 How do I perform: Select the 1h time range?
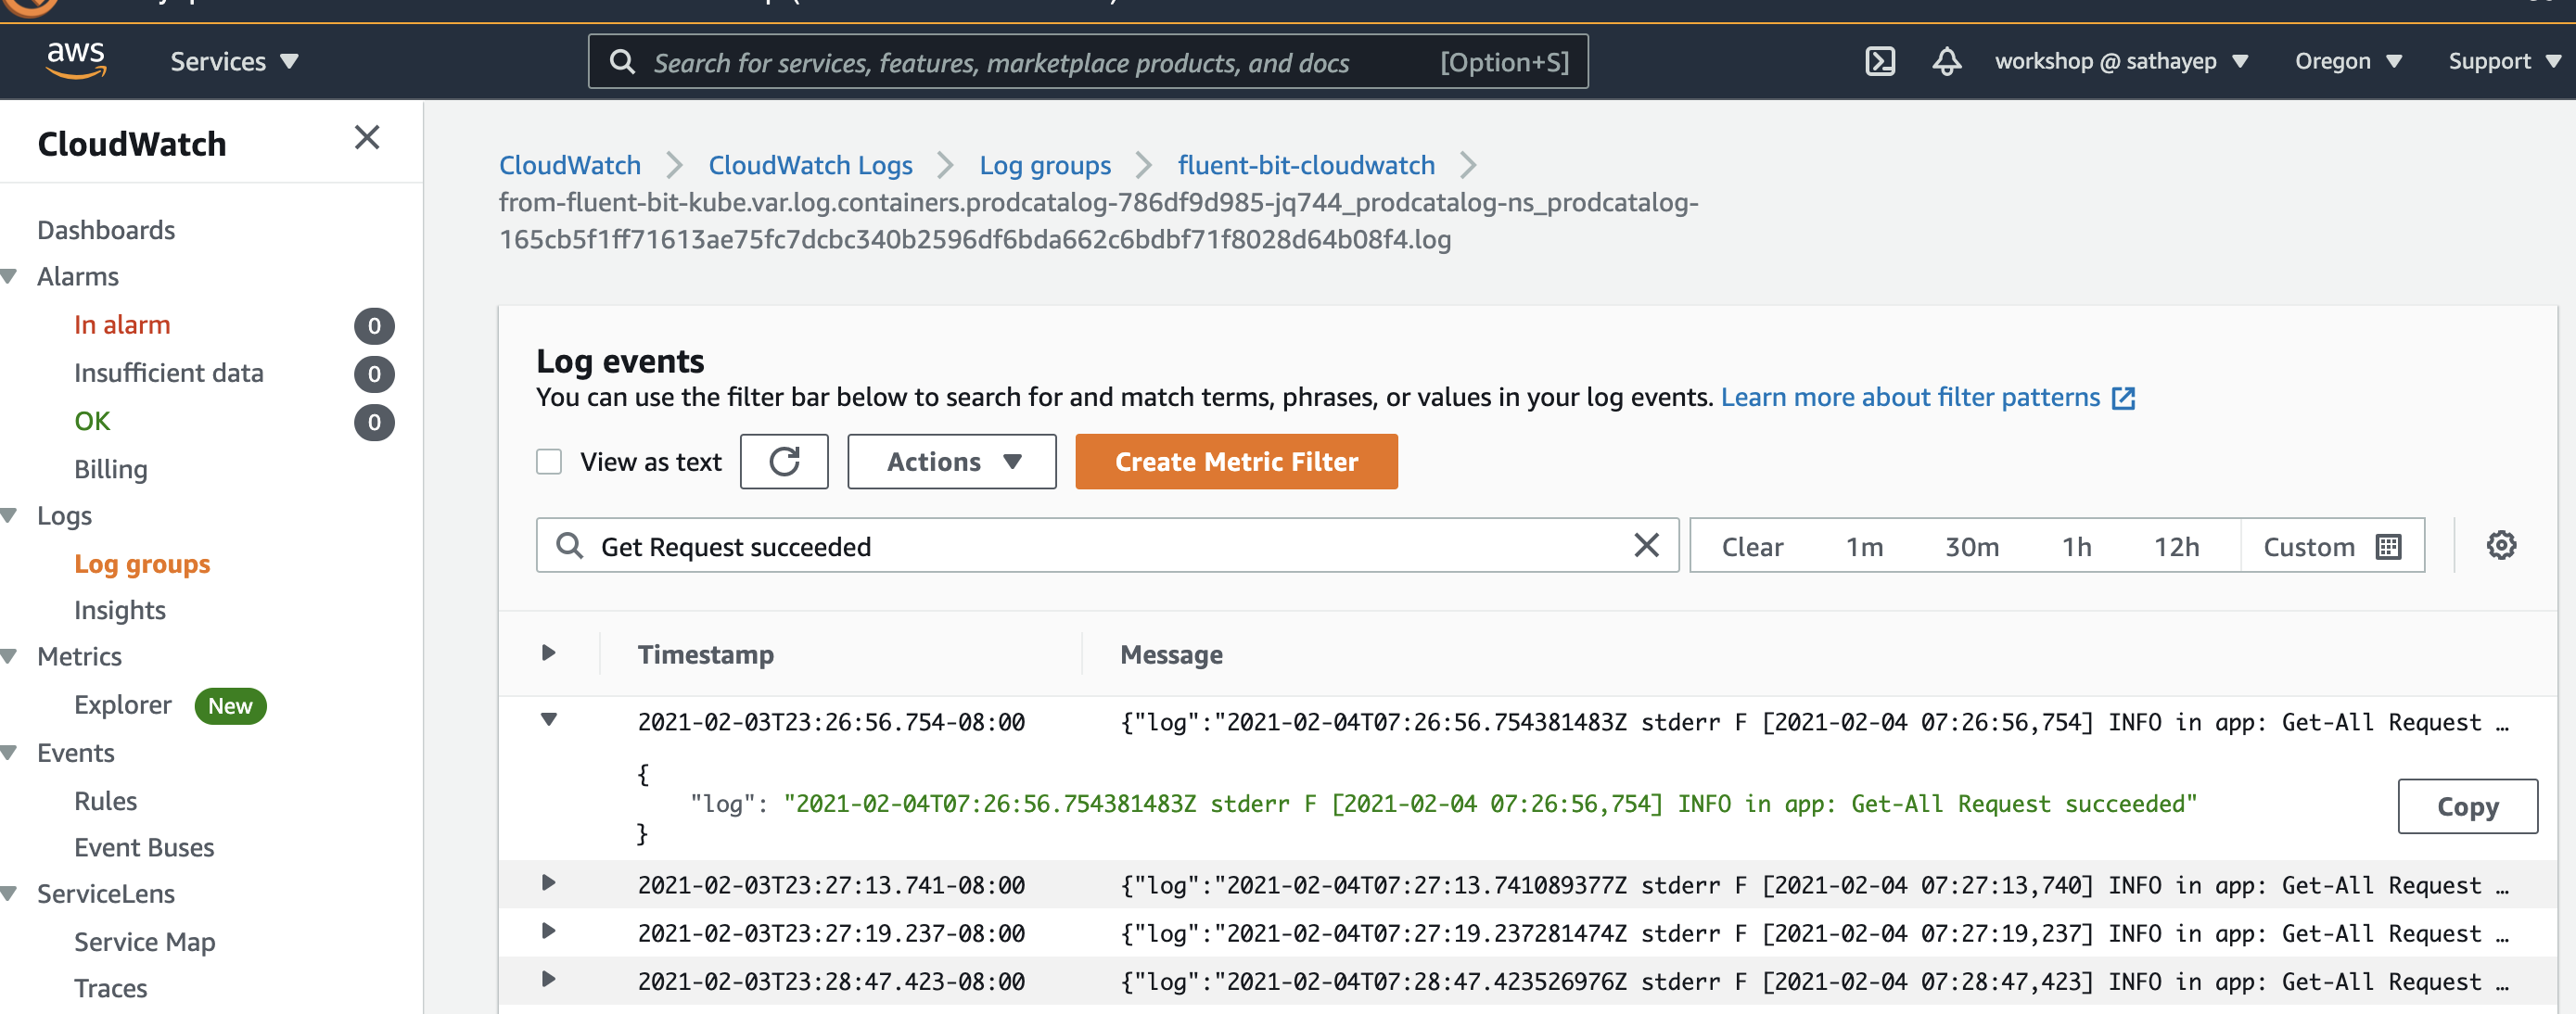click(x=2076, y=547)
